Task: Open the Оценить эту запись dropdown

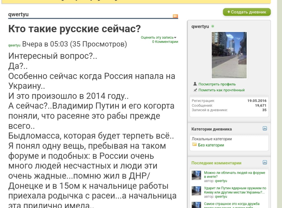Action: (159, 38)
